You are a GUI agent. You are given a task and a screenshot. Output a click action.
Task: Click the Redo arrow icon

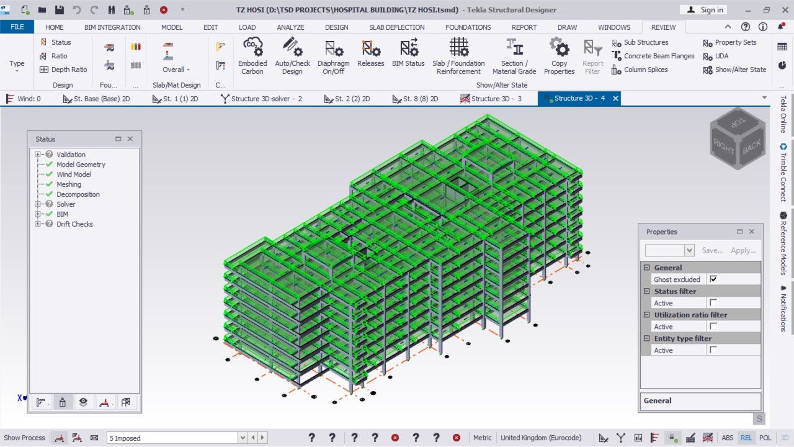[94, 10]
